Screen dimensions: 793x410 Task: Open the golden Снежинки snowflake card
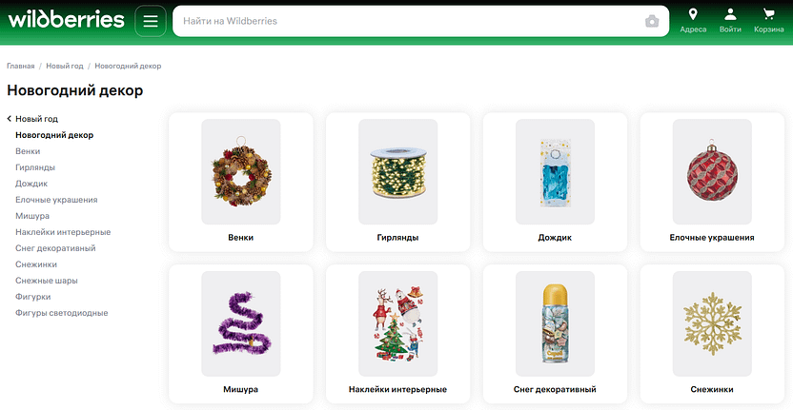click(x=712, y=334)
